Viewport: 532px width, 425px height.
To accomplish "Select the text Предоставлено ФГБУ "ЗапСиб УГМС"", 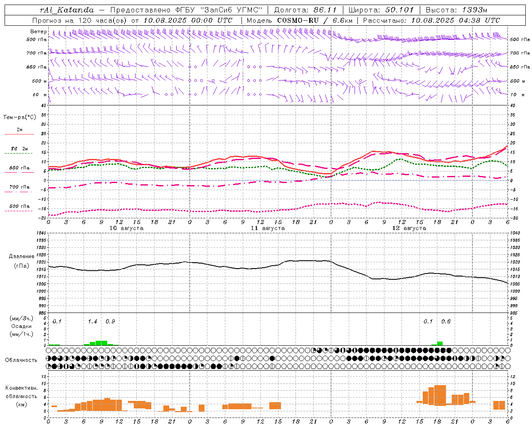I will click(x=186, y=10).
